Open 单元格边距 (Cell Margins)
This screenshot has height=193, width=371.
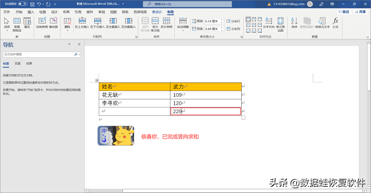280,24
